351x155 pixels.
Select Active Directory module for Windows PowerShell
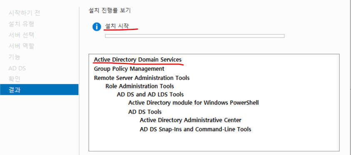pyautogui.click(x=194, y=103)
